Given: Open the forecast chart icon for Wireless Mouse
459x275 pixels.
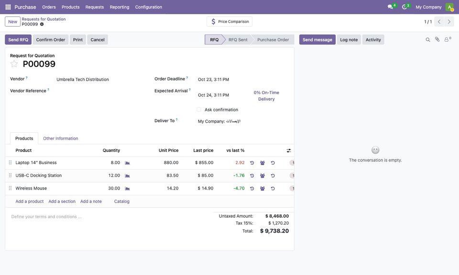Looking at the screenshot, I should pyautogui.click(x=127, y=189).
